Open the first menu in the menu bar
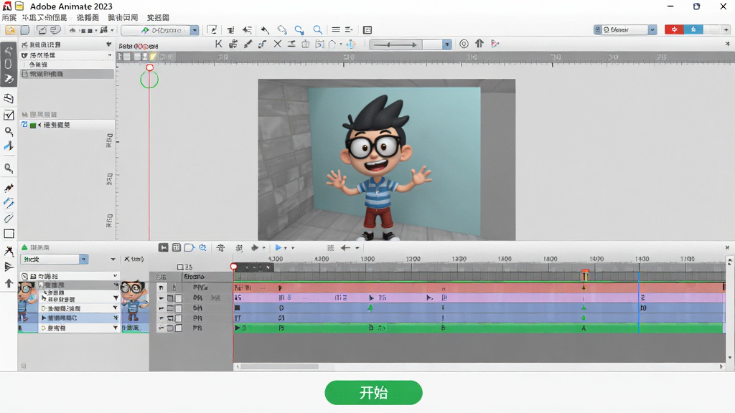Screen dimensions: 735x413 tap(9, 17)
